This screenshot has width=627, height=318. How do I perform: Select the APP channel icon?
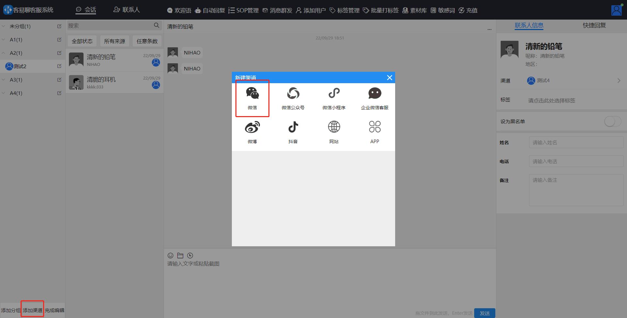click(375, 127)
